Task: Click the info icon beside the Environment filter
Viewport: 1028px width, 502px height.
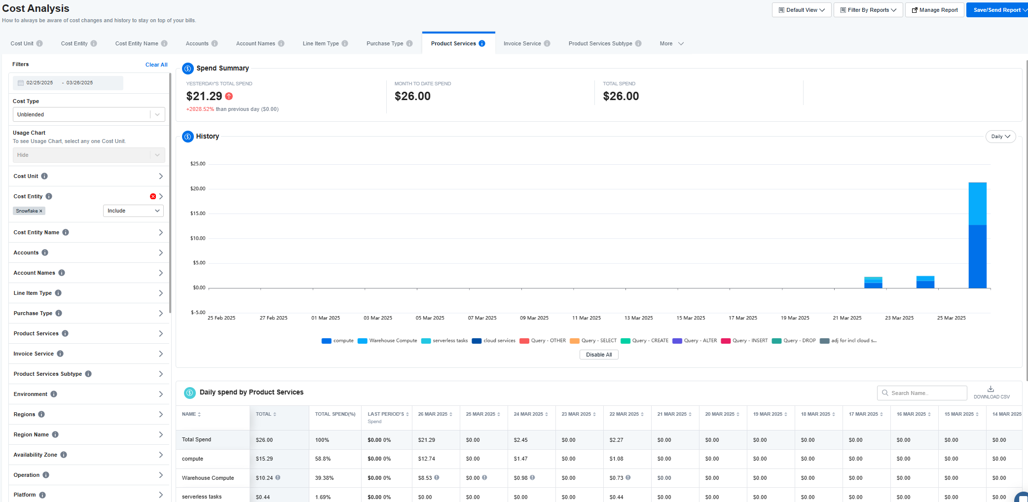Action: (x=54, y=394)
